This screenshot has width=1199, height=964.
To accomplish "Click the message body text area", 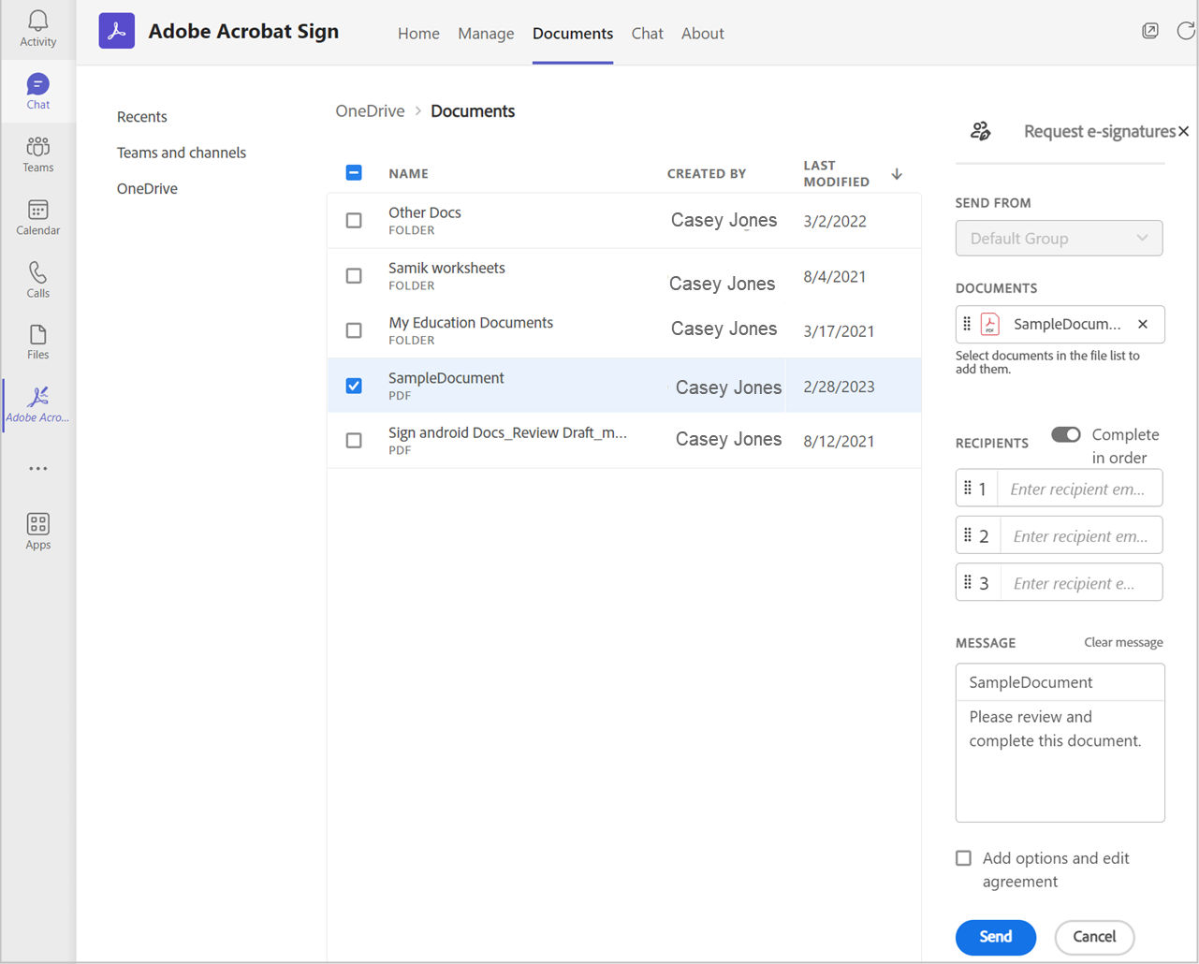I will (1060, 761).
